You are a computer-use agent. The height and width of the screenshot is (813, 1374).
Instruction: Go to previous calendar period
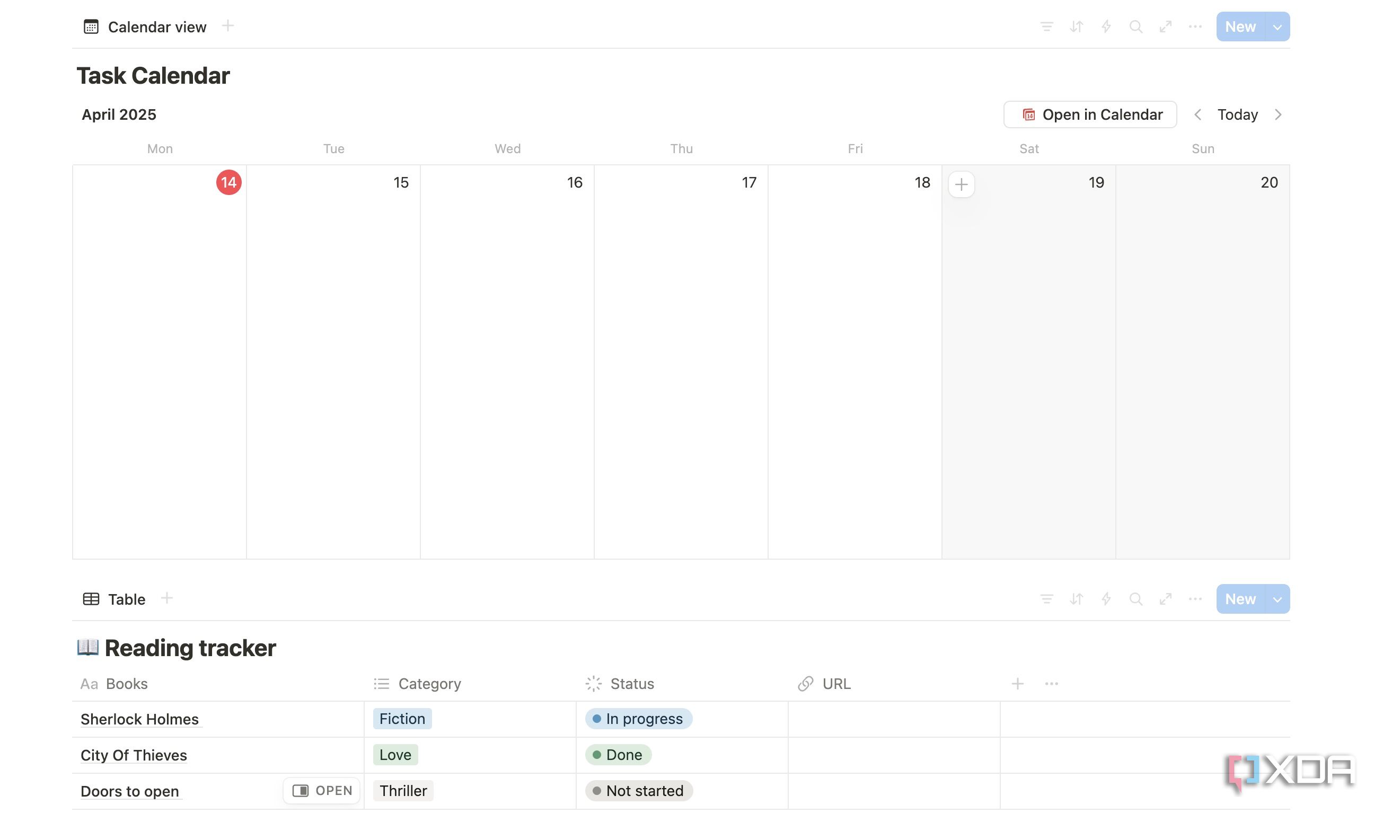(x=1197, y=114)
